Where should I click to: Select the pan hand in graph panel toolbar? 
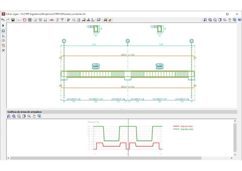tap(34, 116)
